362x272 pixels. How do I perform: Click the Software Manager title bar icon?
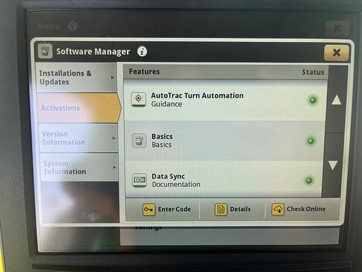tap(45, 51)
